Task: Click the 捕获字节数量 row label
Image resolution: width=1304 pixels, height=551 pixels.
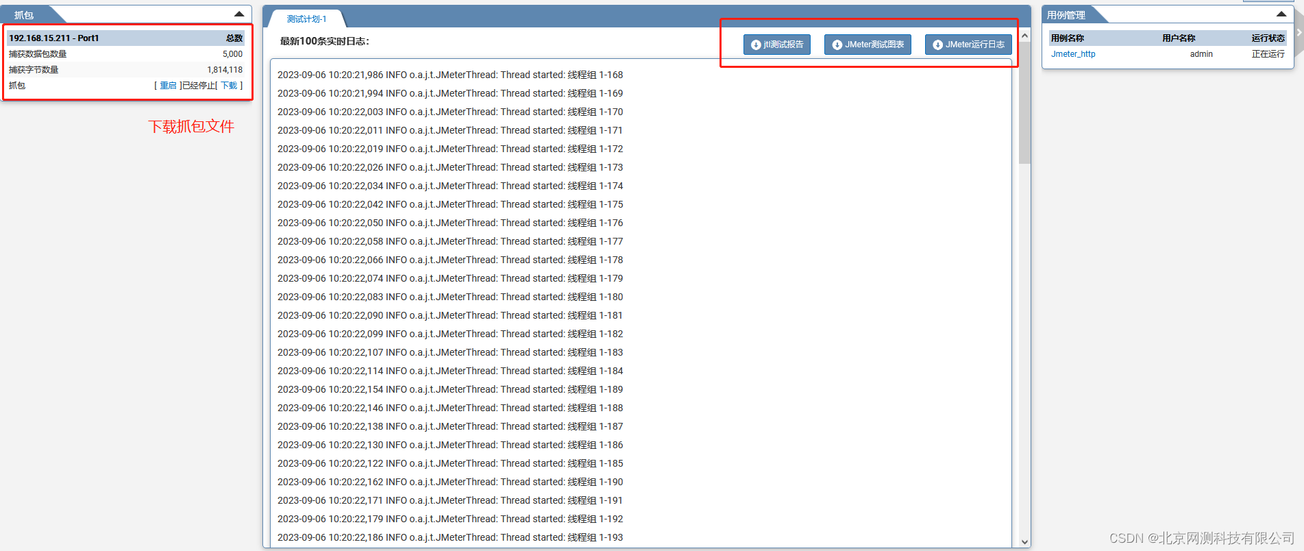Action: pos(34,70)
